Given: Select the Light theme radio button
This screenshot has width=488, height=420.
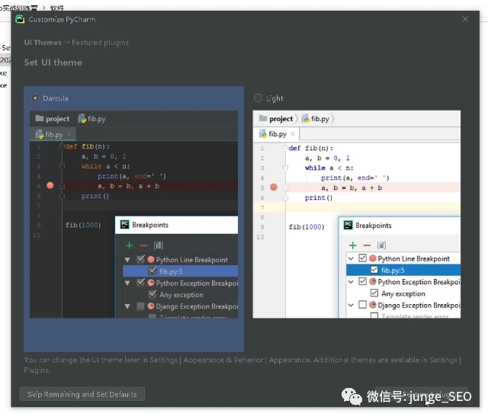Looking at the screenshot, I should tap(258, 98).
